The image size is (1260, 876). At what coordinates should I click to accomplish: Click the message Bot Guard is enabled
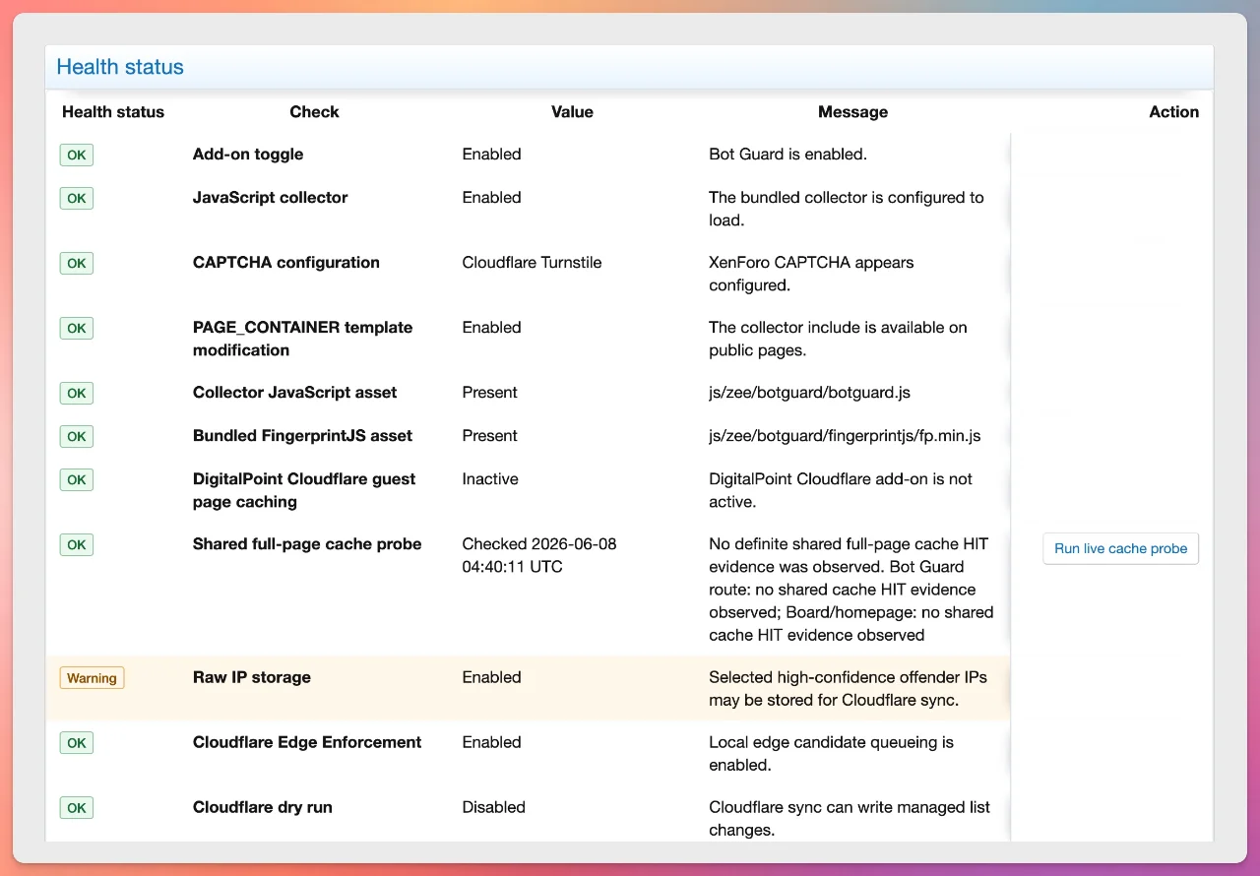click(787, 154)
